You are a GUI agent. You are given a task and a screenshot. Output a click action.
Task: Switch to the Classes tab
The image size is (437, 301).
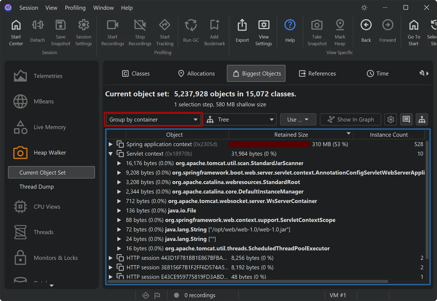[136, 74]
